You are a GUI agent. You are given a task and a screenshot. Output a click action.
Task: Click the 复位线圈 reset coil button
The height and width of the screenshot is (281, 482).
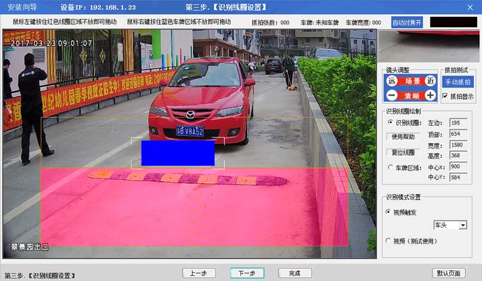(x=404, y=152)
